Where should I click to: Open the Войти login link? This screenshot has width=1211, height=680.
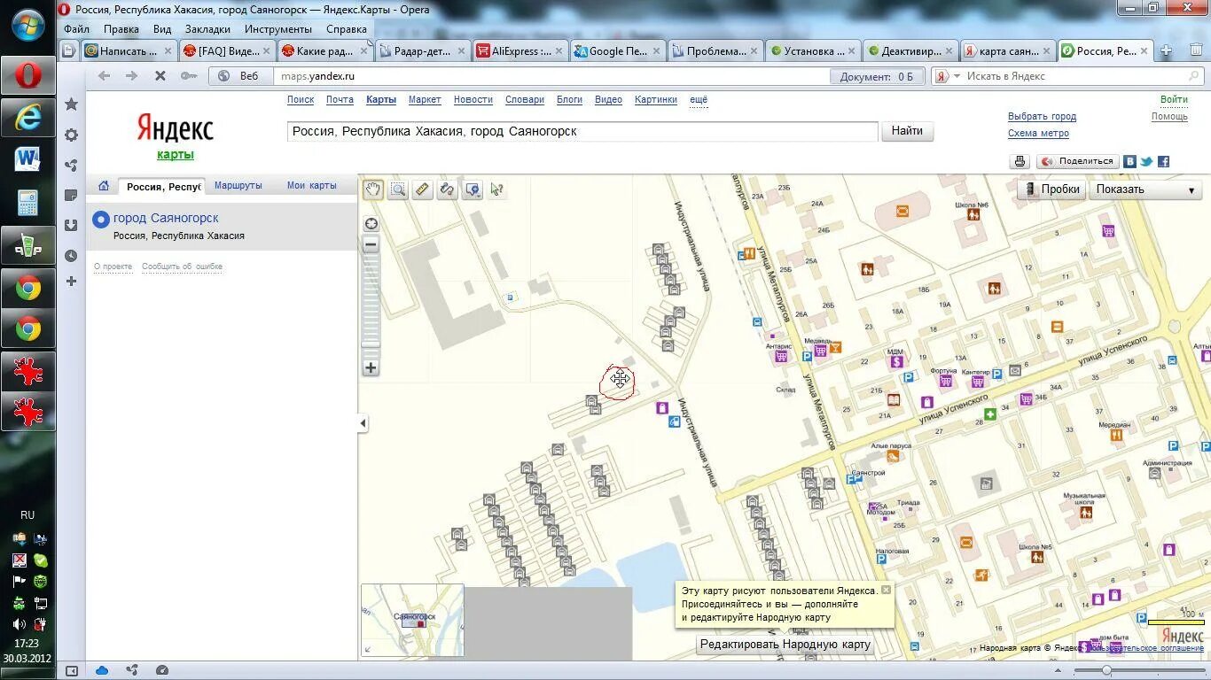coord(1174,99)
